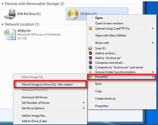Click the PowerISO disc icon in menu
158x125 pixels.
90,77
